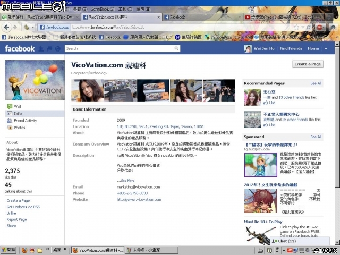
Task: Switch to the Facebook tab
Action: pos(202,17)
